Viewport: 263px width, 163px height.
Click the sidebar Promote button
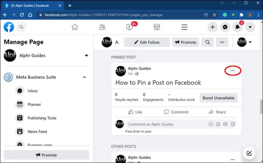pyautogui.click(x=46, y=155)
